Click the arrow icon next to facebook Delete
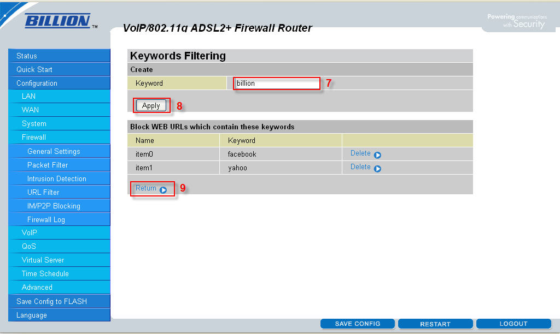Viewport: 560px width, 334px height. pyautogui.click(x=377, y=155)
